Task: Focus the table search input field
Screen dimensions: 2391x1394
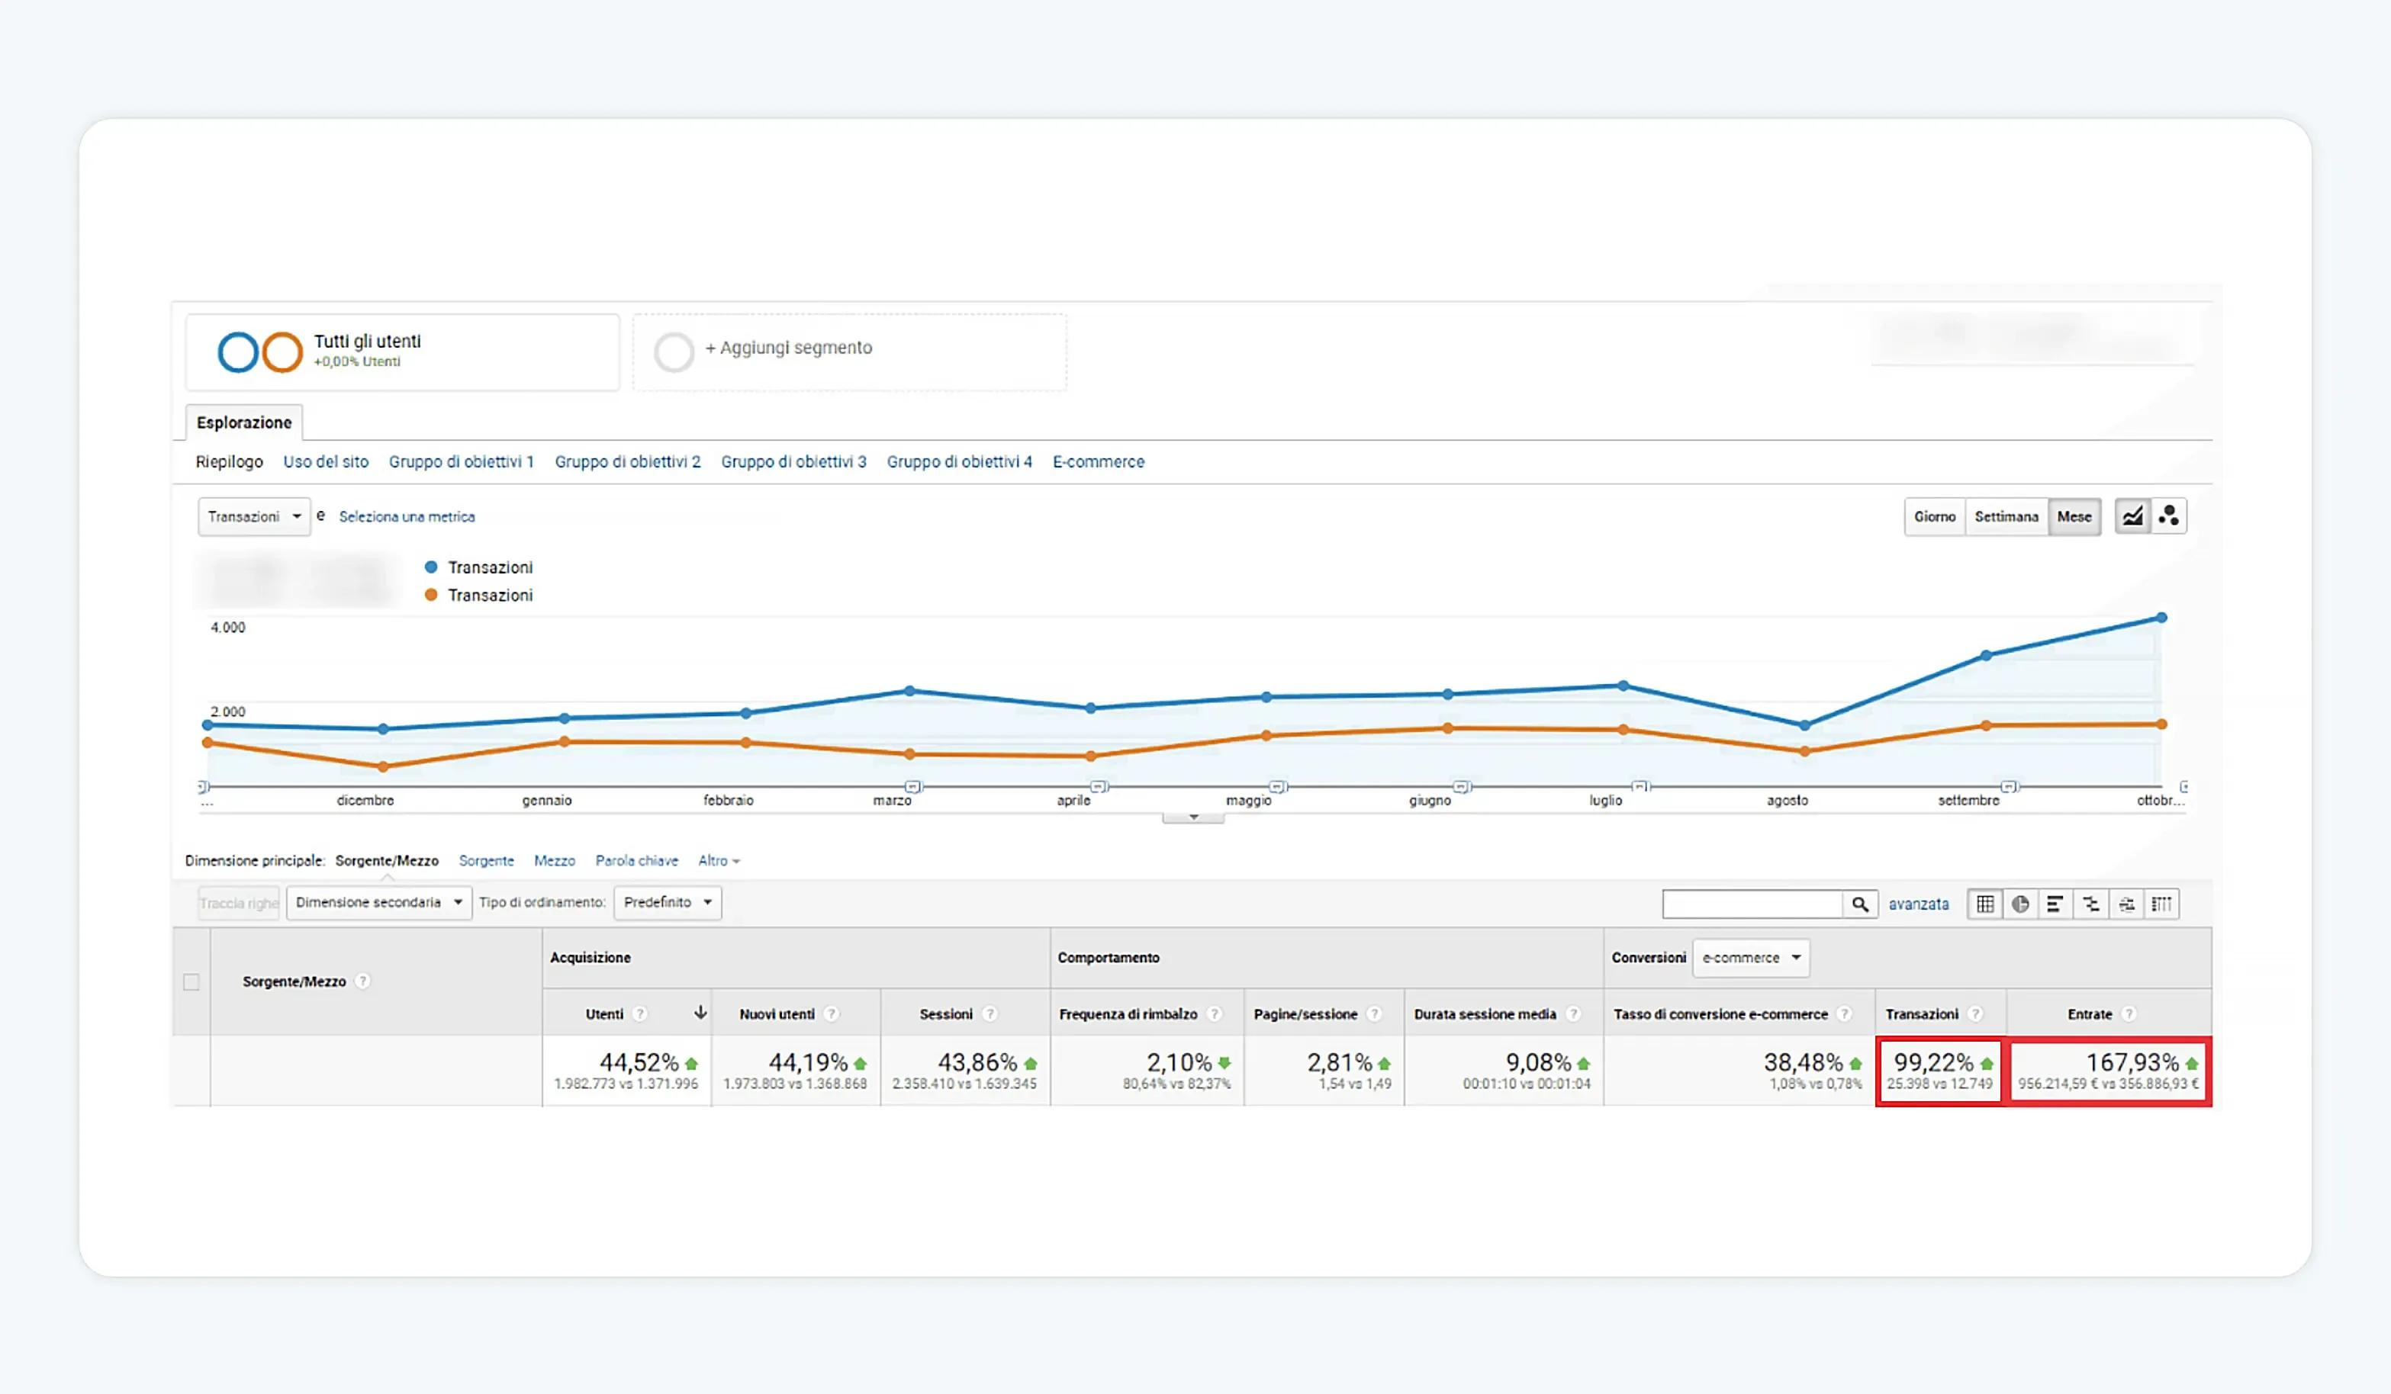Action: [x=1752, y=904]
